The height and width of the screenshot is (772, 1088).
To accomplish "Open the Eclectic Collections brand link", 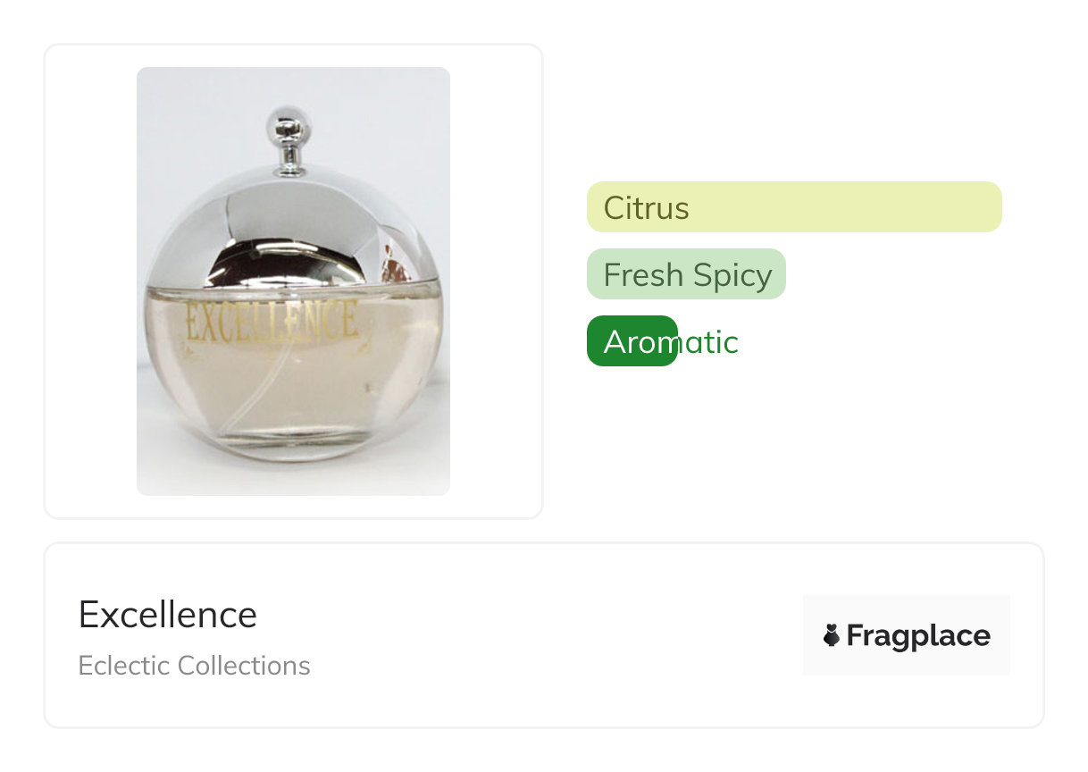I will tap(194, 666).
